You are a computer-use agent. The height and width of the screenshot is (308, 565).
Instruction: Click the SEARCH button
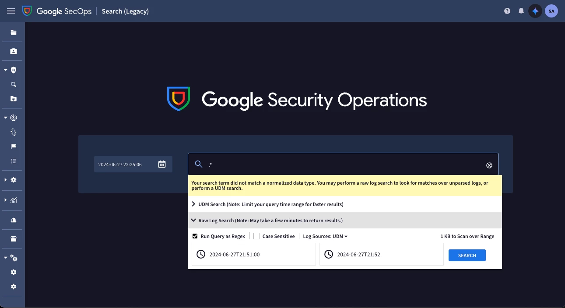(467, 255)
